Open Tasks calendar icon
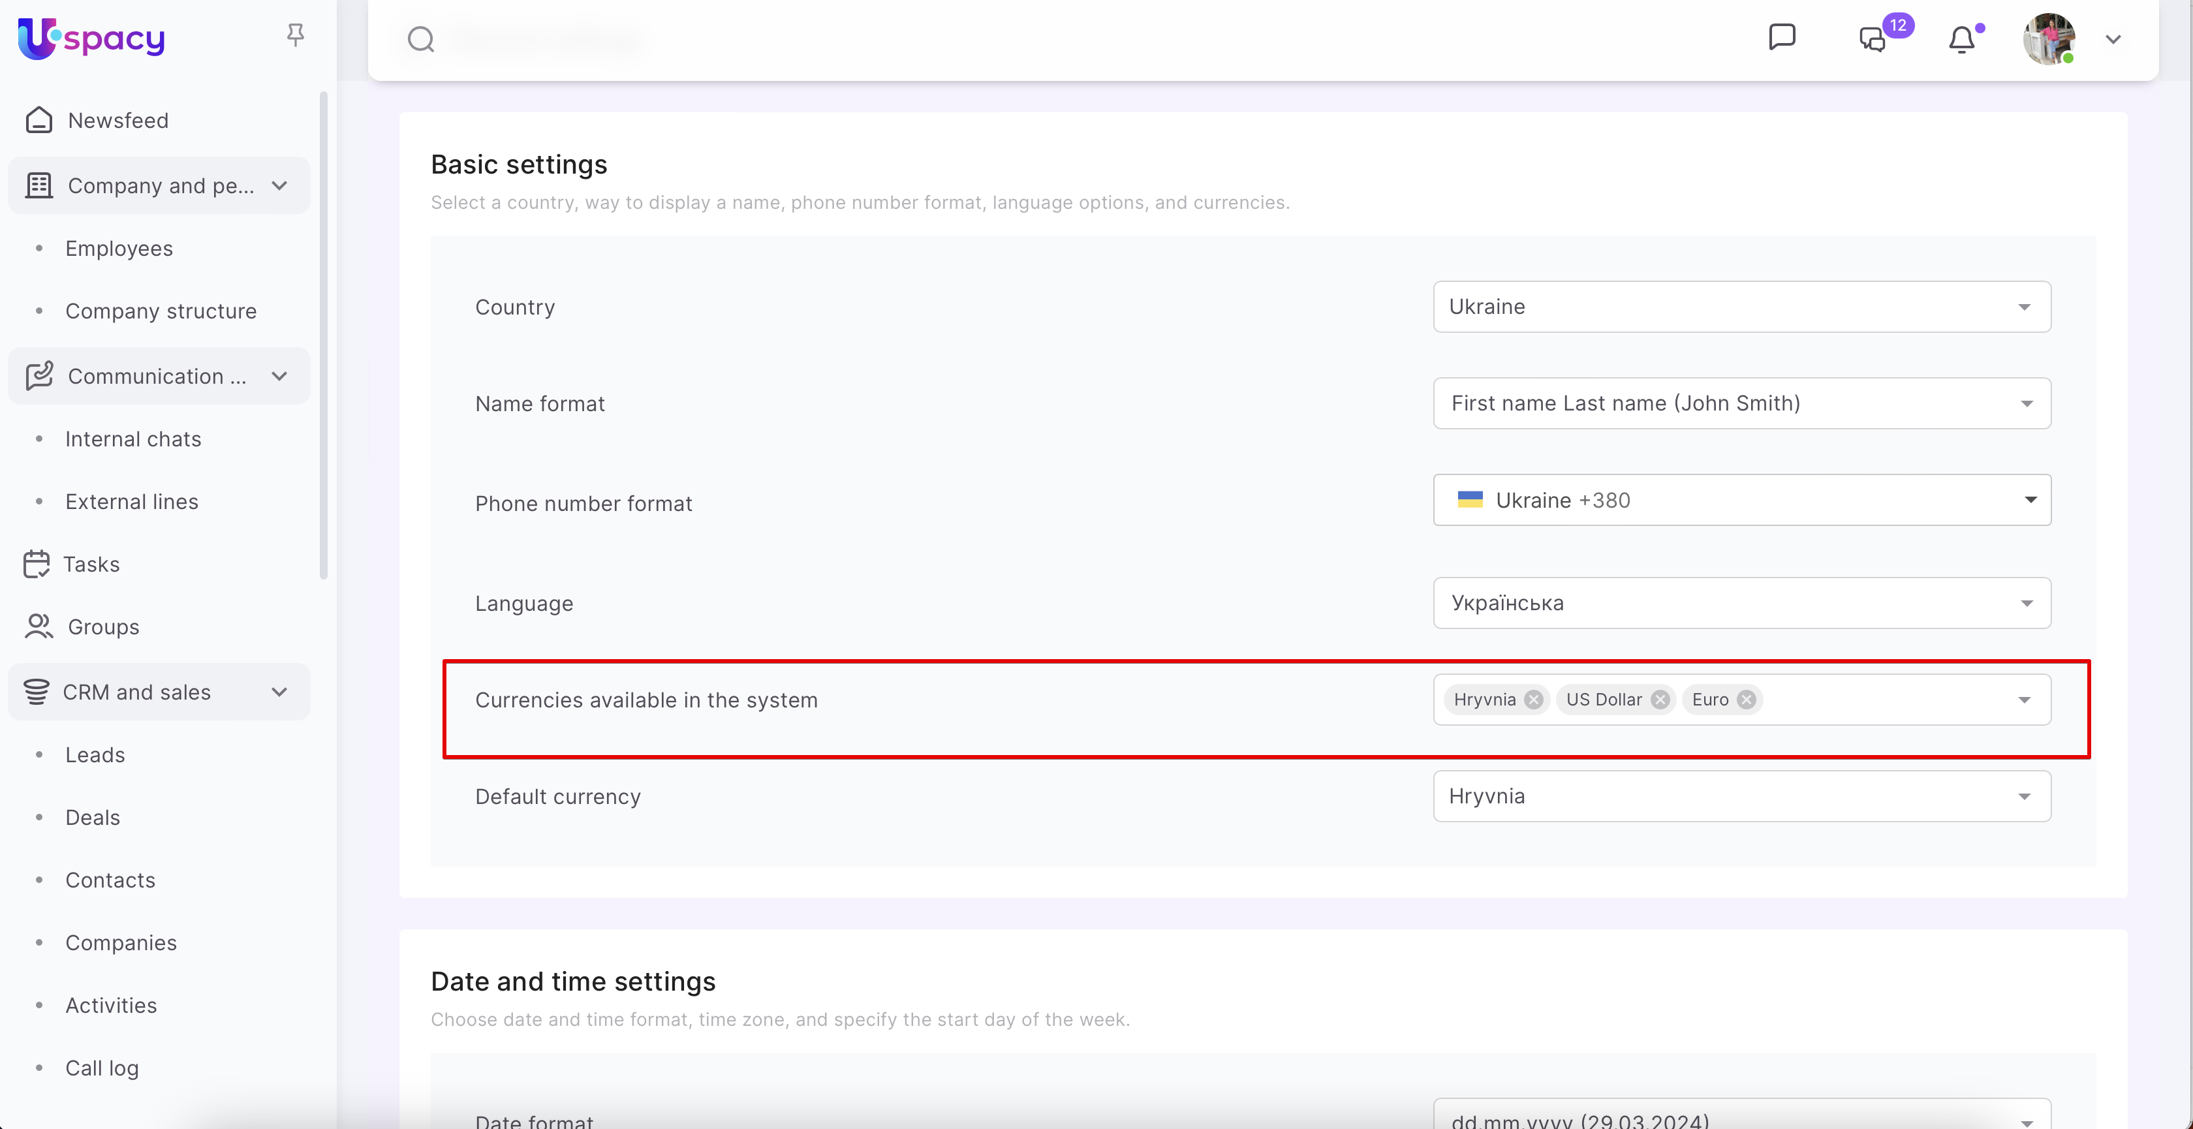This screenshot has width=2193, height=1129. coord(37,564)
